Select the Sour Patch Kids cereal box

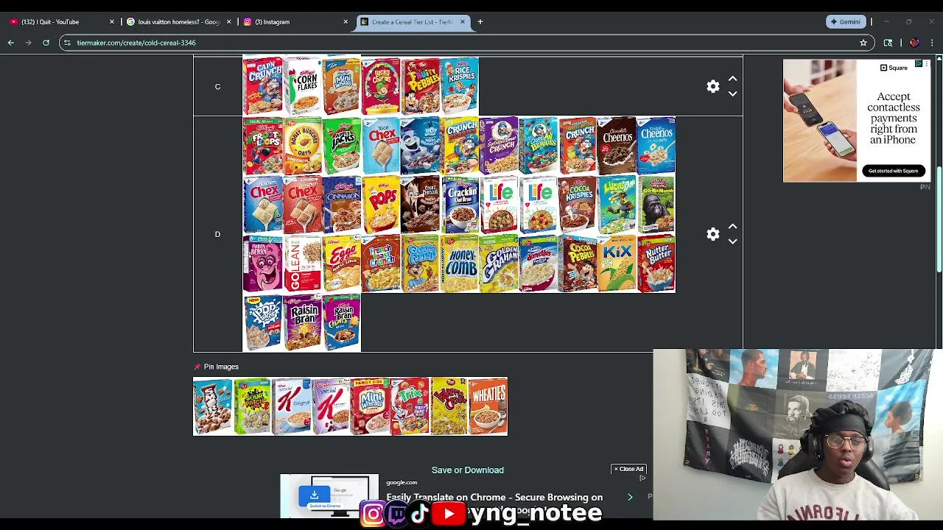point(252,406)
